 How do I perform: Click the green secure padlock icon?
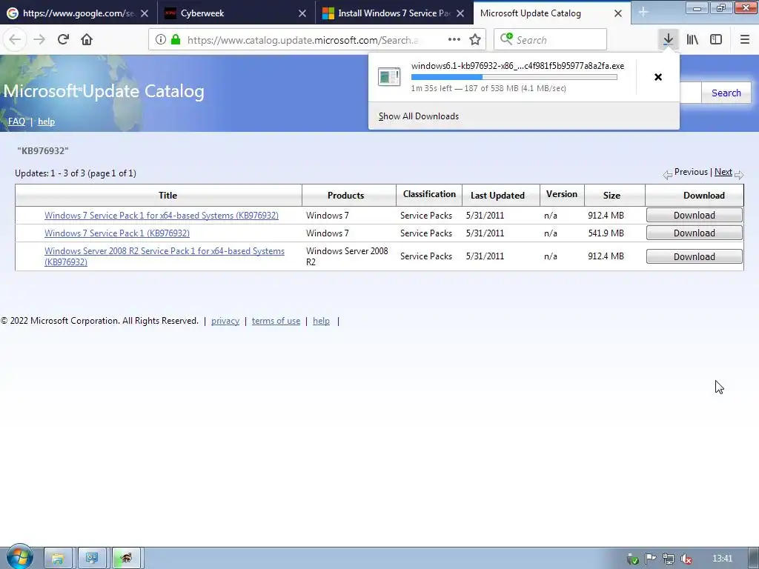176,40
